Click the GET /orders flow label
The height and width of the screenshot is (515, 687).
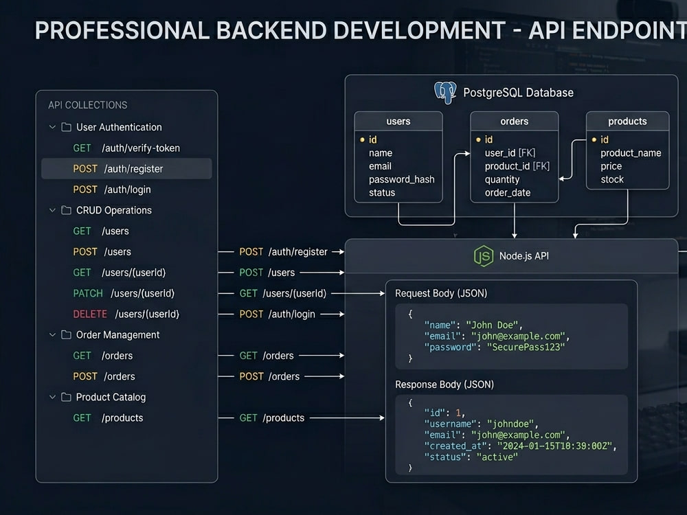pyautogui.click(x=267, y=356)
